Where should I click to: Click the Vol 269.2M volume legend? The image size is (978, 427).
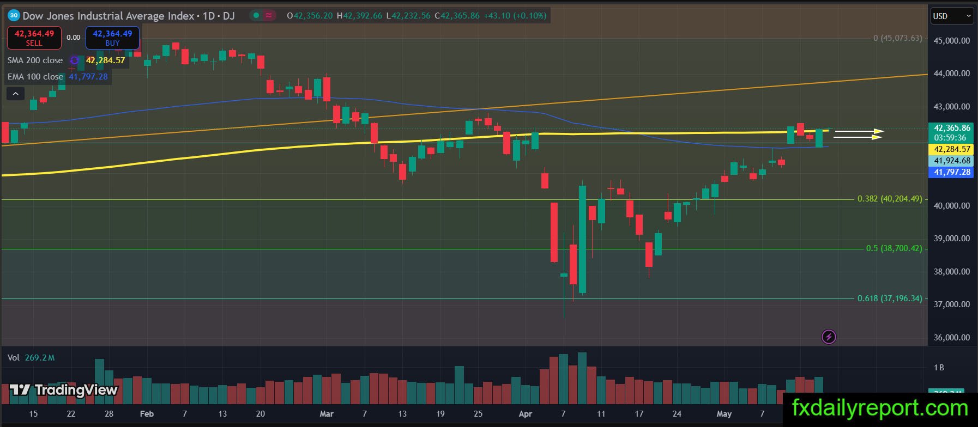click(x=31, y=358)
